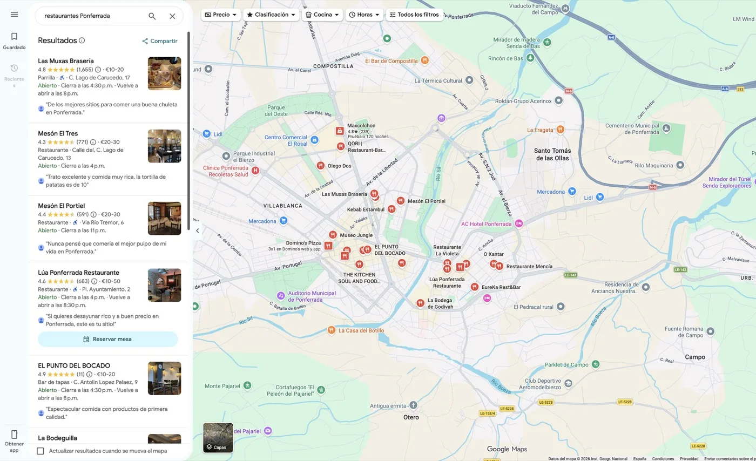Image resolution: width=756 pixels, height=461 pixels.
Task: Click the Centro Comercial El Rosal pin
Action: pyautogui.click(x=315, y=140)
